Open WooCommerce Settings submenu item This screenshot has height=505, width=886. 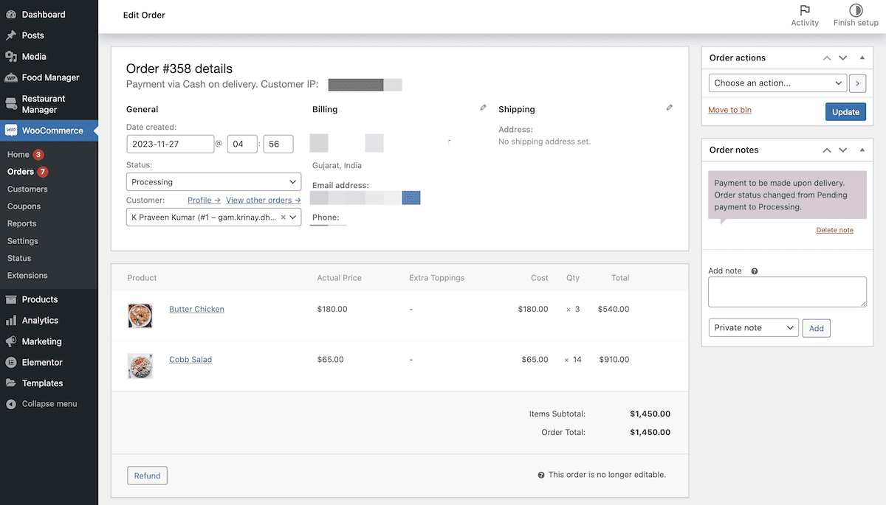22,241
